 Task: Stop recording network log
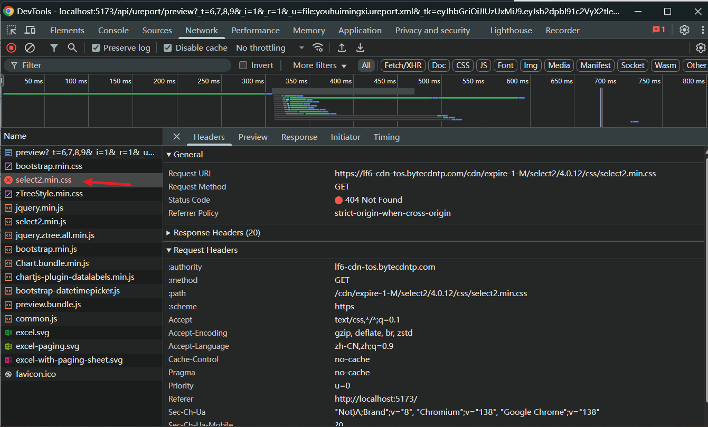pyautogui.click(x=11, y=48)
